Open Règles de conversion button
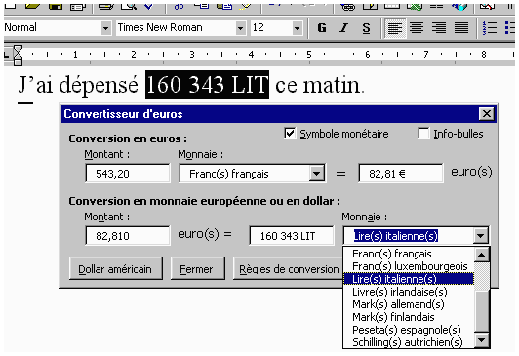This screenshot has height=356, width=519. (x=289, y=268)
